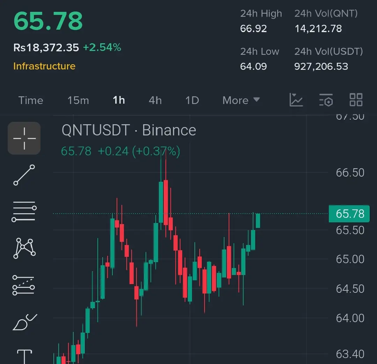Switch to the 15m interval
This screenshot has width=377, height=364.
(78, 100)
